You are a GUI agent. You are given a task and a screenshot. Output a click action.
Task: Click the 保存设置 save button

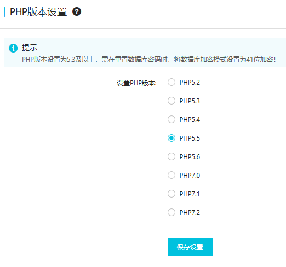[190, 247]
